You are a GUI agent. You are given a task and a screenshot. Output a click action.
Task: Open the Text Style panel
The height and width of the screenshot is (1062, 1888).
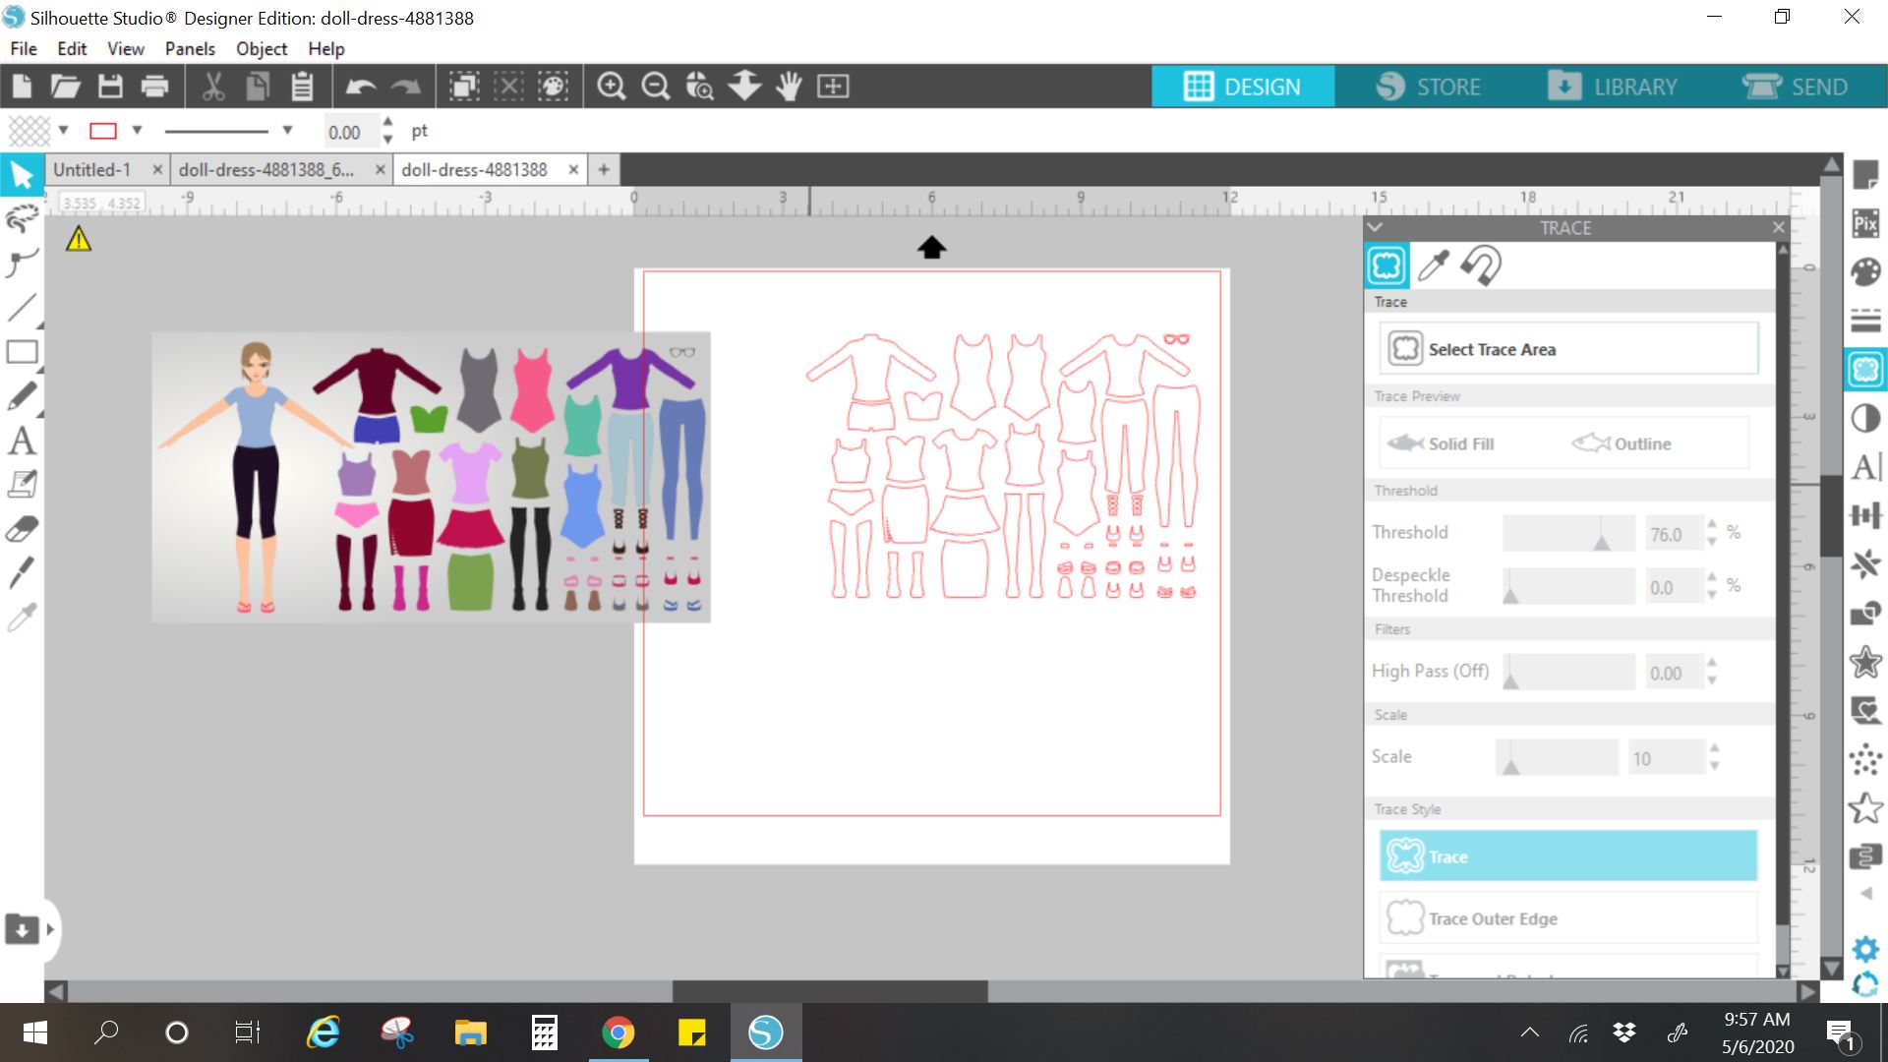coord(1865,467)
